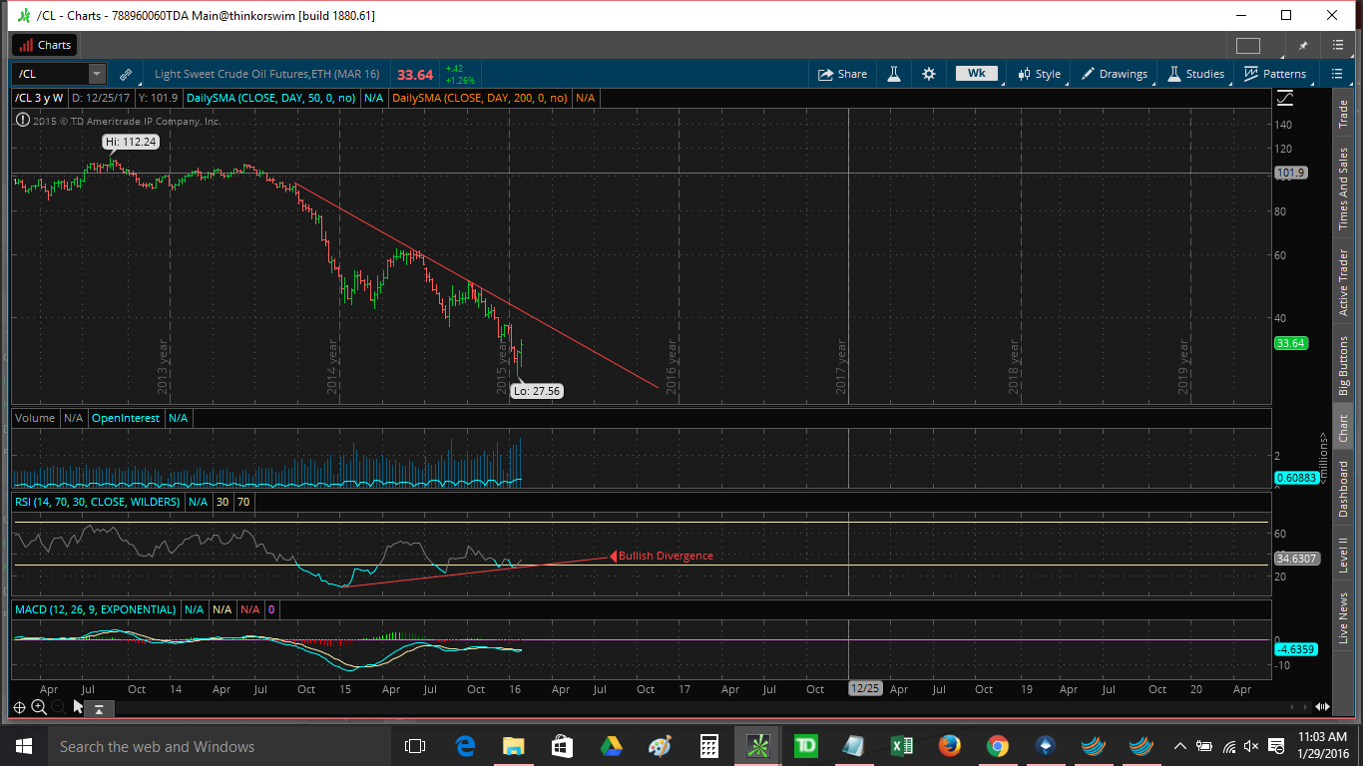Open Google Chrome from taskbar

point(997,746)
